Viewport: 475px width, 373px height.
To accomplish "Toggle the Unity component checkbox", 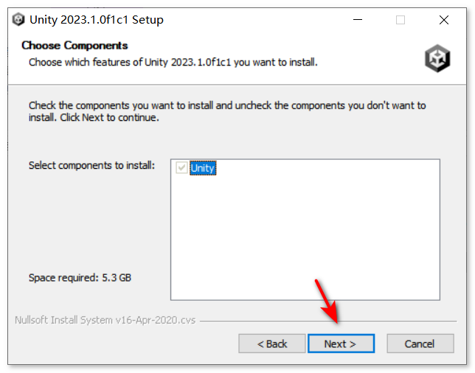I will [181, 168].
